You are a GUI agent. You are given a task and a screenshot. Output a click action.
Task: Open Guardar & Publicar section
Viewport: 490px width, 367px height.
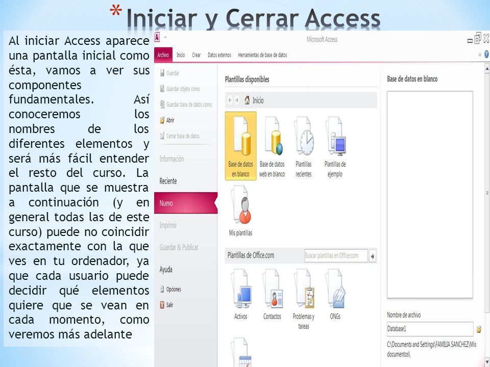(x=179, y=248)
